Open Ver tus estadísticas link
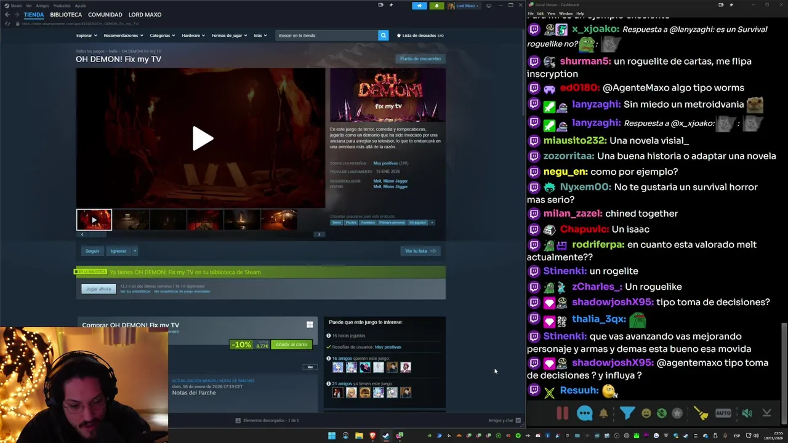Screen dimensions: 788x443 click(x=135, y=291)
